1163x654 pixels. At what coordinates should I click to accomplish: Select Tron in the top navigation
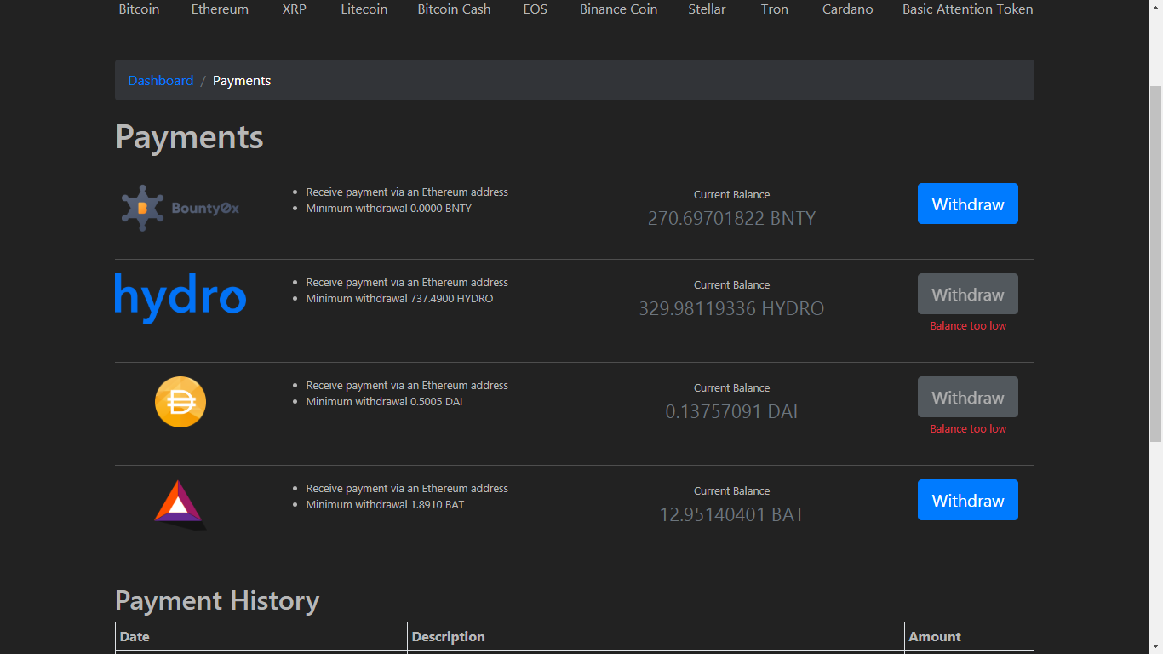775,9
